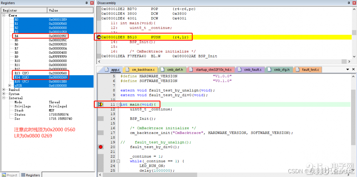Click the Register column header

24,10
